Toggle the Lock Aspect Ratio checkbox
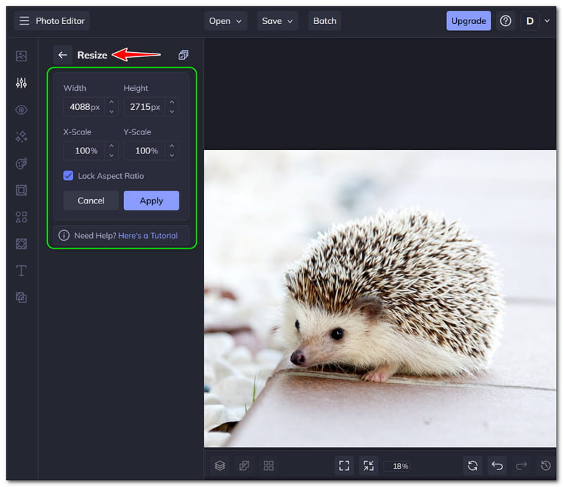The height and width of the screenshot is (487, 563). coord(68,176)
